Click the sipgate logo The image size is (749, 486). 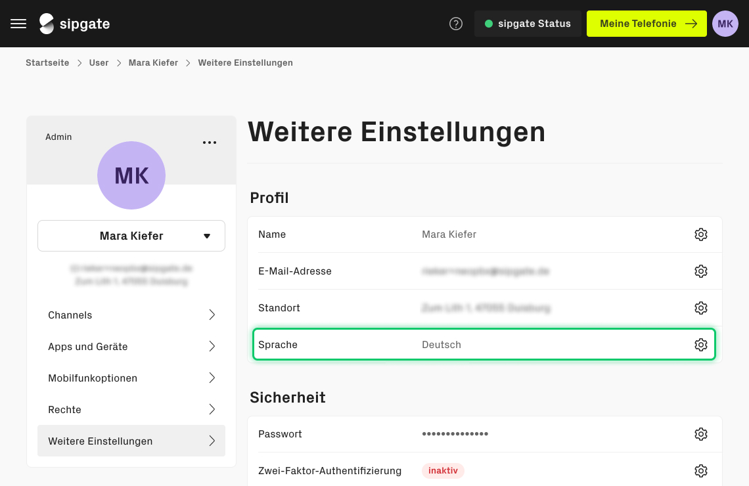pyautogui.click(x=74, y=24)
